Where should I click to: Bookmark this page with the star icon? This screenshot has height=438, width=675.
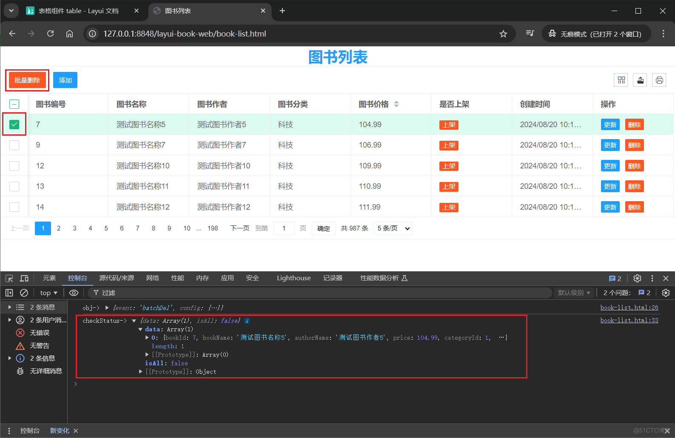503,34
